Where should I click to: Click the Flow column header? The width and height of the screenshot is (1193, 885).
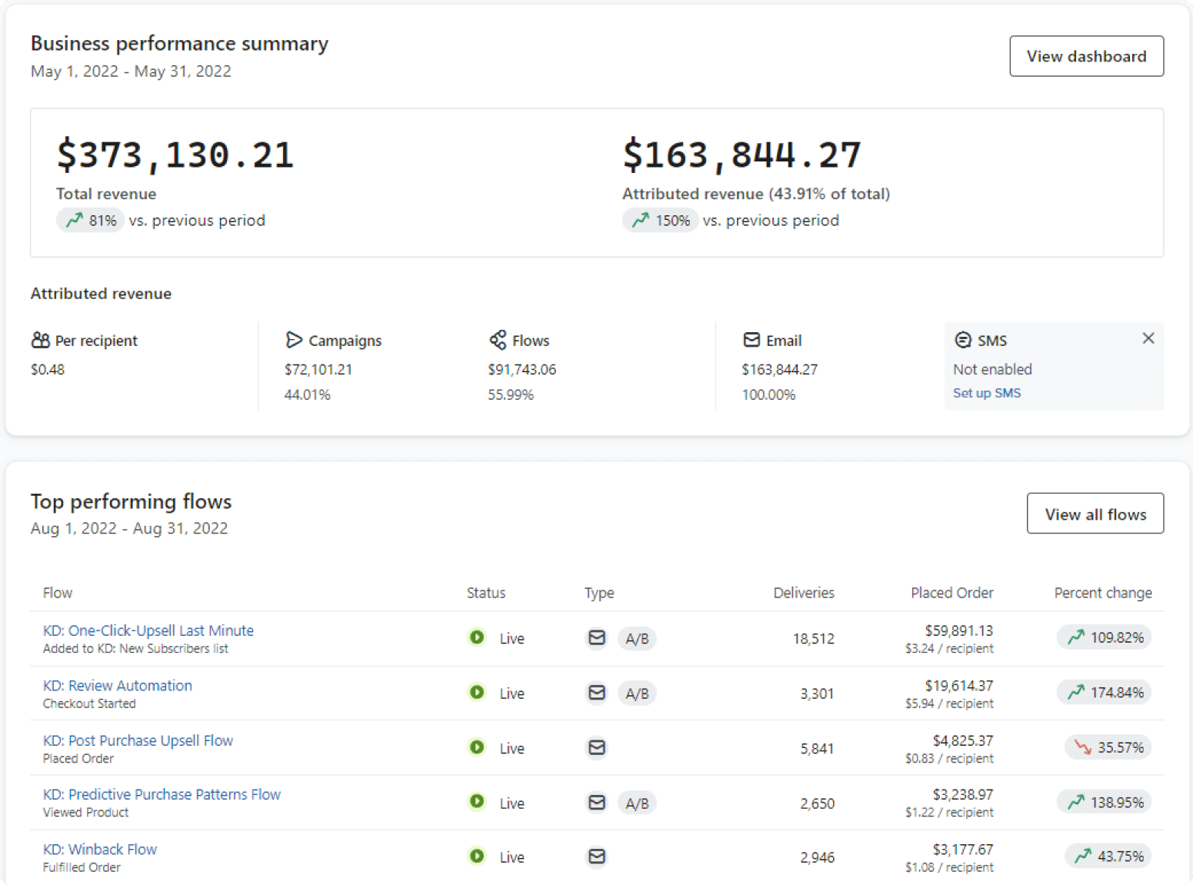coord(58,593)
